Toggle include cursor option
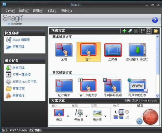 (x=116, y=112)
